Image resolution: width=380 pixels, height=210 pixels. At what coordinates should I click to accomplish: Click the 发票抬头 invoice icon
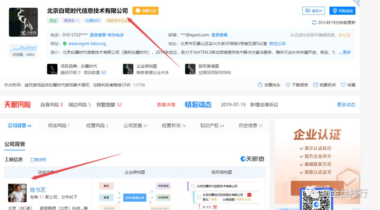tap(260, 85)
